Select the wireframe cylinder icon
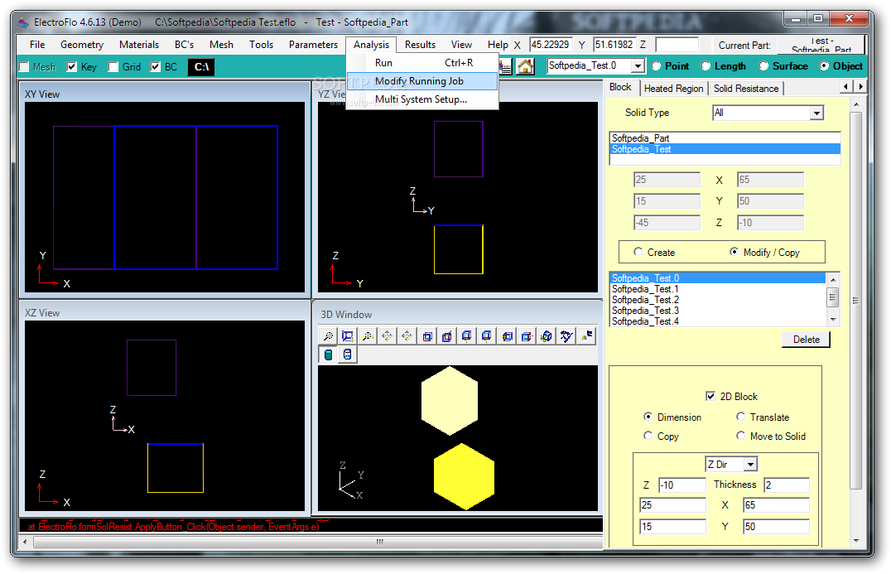This screenshot has width=891, height=574. [348, 355]
